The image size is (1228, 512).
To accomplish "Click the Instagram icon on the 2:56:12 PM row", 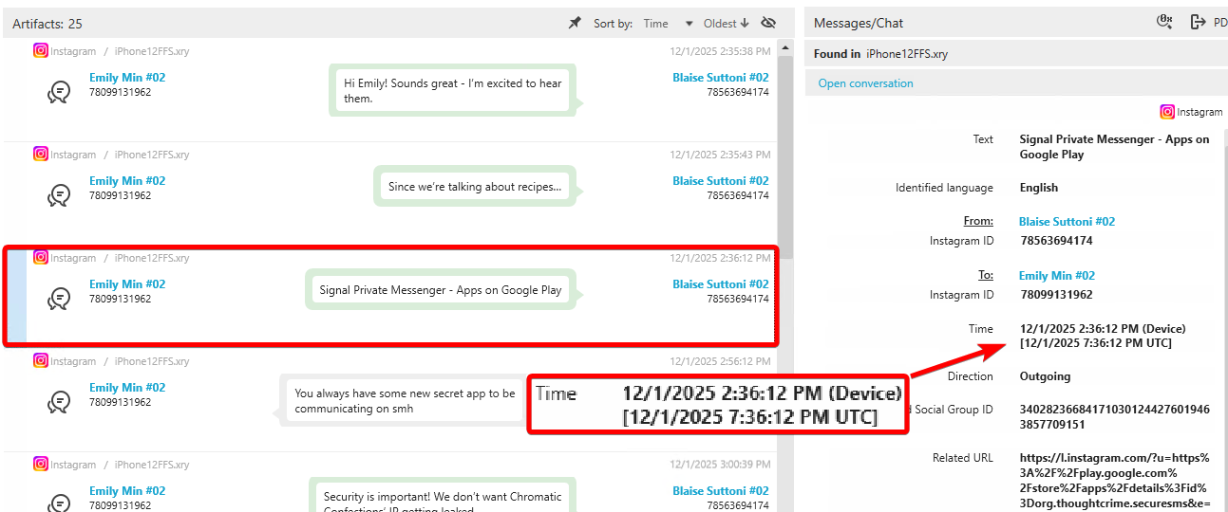I will click(41, 360).
